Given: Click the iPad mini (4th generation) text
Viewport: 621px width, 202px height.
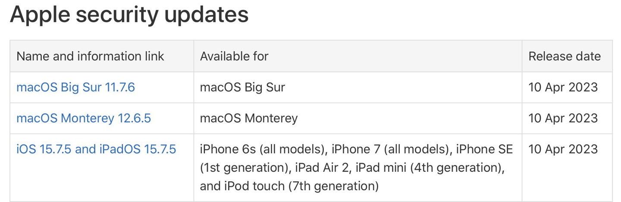Looking at the screenshot, I should tap(429, 168).
